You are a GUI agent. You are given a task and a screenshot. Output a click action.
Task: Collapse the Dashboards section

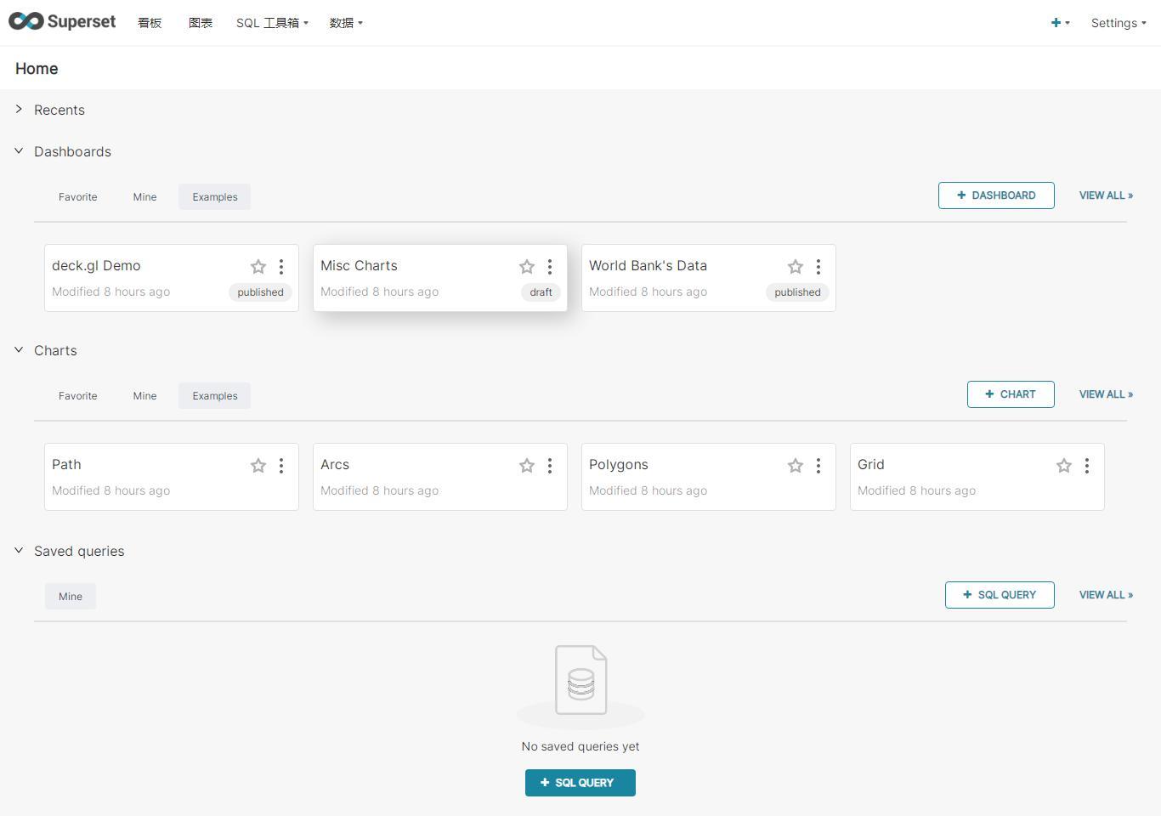(19, 151)
